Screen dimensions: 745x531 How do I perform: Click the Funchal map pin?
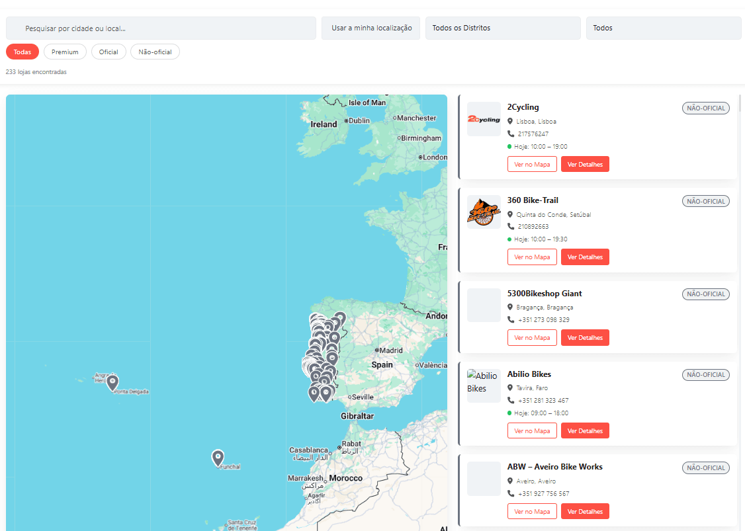(218, 458)
